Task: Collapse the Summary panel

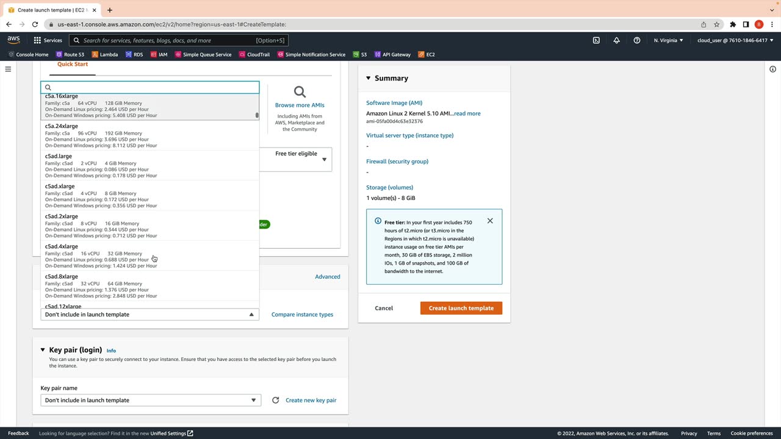Action: 369,78
